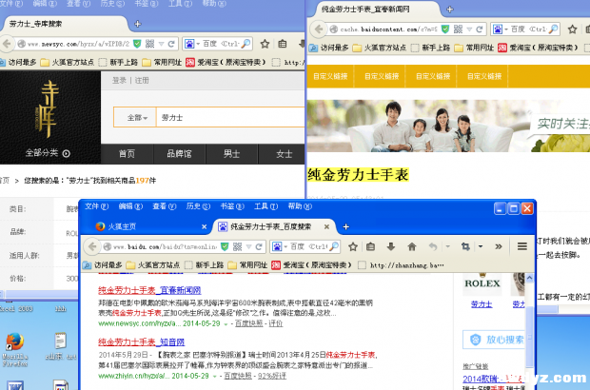Open the 历史 menu in the Baidu window
The width and height of the screenshot is (590, 390).
(x=198, y=206)
